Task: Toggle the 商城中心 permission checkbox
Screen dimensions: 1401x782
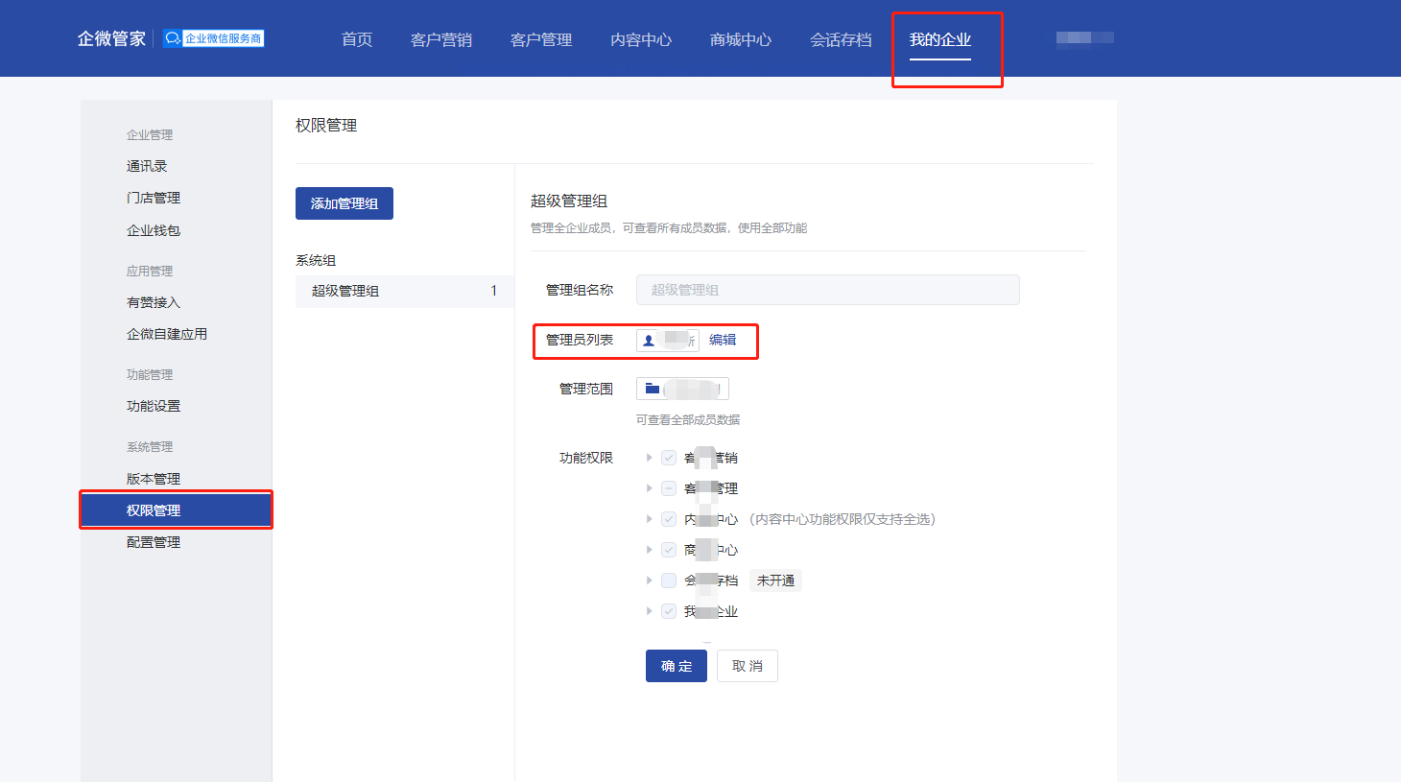Action: click(669, 550)
